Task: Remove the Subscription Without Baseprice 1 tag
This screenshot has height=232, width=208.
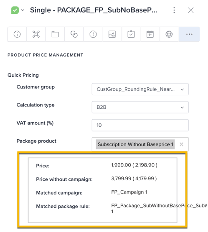Action: coord(181,144)
